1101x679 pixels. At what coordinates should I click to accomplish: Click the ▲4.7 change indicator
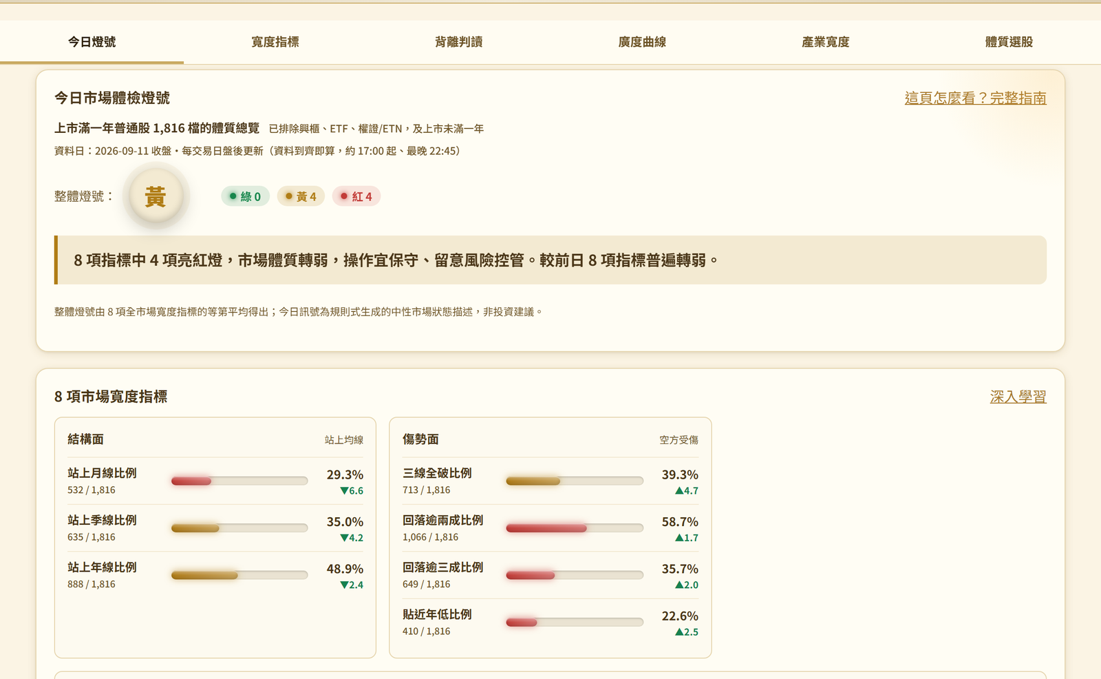tap(687, 491)
